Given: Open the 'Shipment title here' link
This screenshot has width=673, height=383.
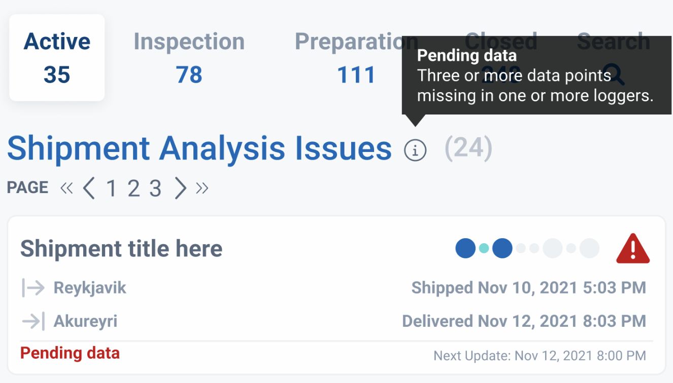Looking at the screenshot, I should [121, 249].
